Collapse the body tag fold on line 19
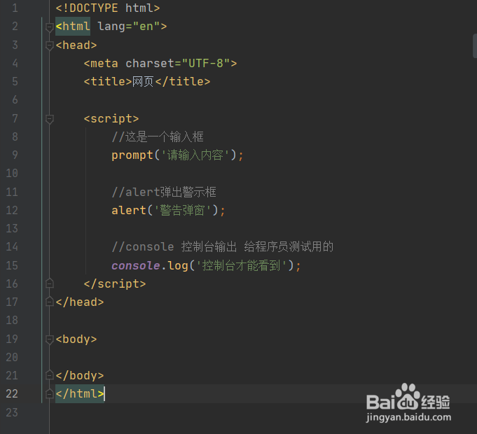The width and height of the screenshot is (477, 434). click(49, 339)
